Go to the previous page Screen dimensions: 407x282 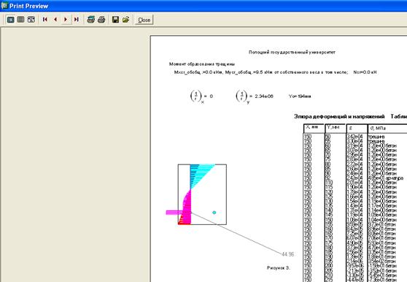(55, 20)
